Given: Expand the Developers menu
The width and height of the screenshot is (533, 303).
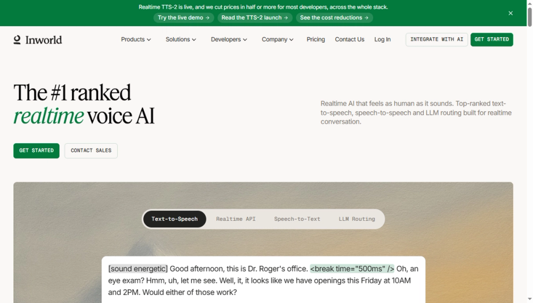Looking at the screenshot, I should coord(229,39).
